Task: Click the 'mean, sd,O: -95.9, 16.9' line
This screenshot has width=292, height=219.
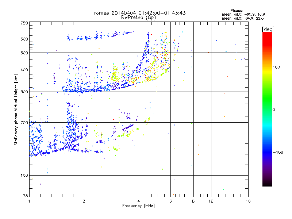Action: (243, 14)
